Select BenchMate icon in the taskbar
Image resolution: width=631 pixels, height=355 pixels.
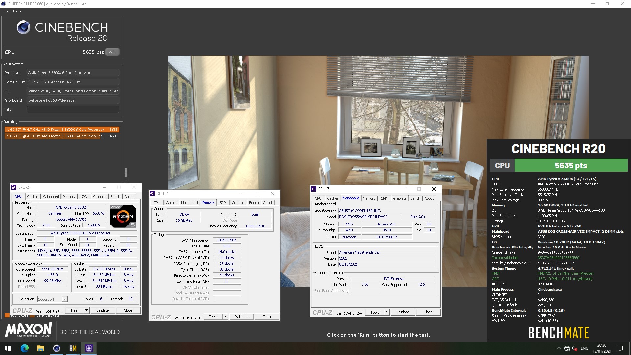(x=73, y=348)
